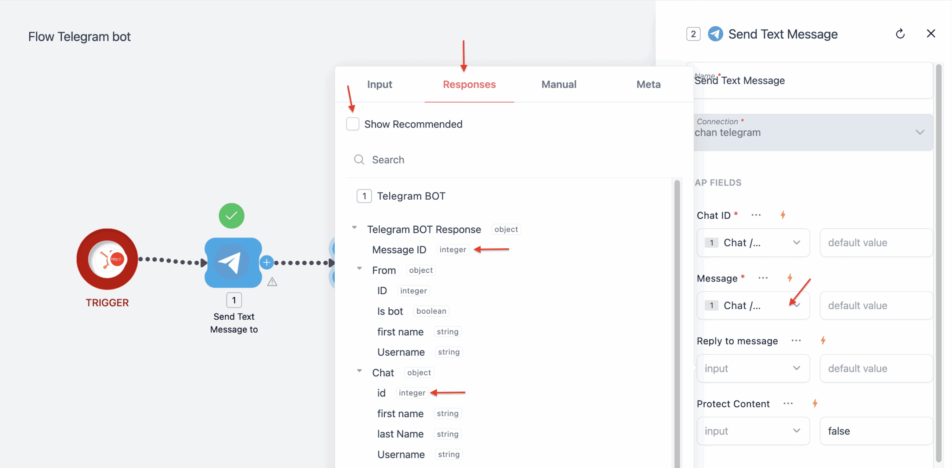Click the refresh icon in Send Text Message panel

click(900, 34)
